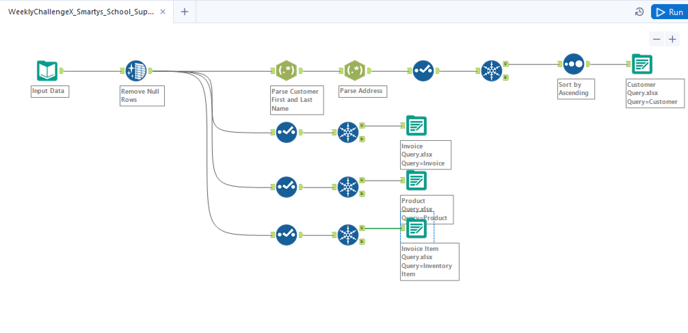Viewport: 688px width, 333px height.
Task: Select the Select tool in the bottom branch
Action: pyautogui.click(x=286, y=235)
